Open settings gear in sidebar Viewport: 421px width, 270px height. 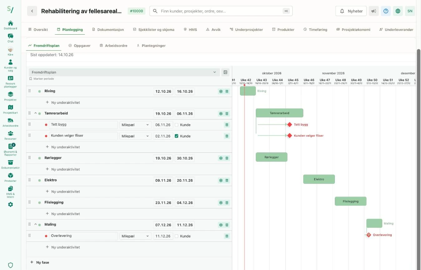tap(10, 205)
